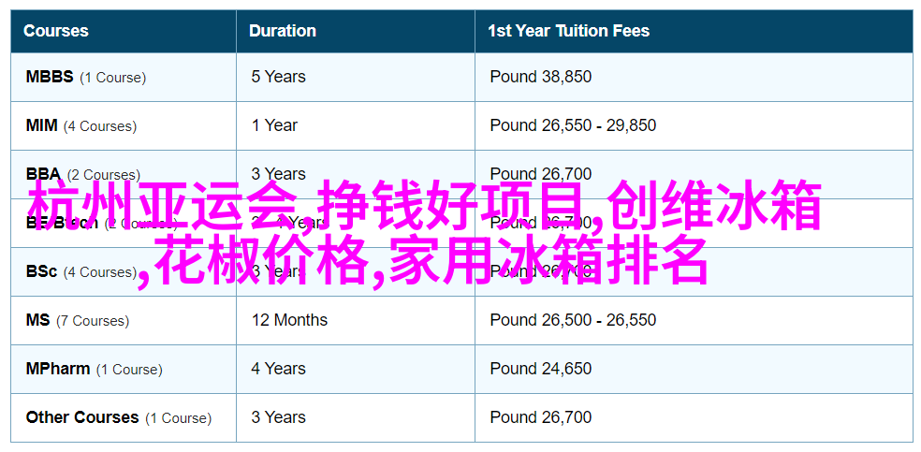Click the 1 Year duration cell
Viewport: 921px width, 452px height.
point(274,125)
